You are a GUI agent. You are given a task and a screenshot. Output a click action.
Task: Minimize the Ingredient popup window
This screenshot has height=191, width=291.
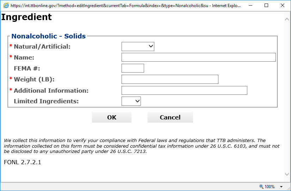pyautogui.click(x=249, y=5)
